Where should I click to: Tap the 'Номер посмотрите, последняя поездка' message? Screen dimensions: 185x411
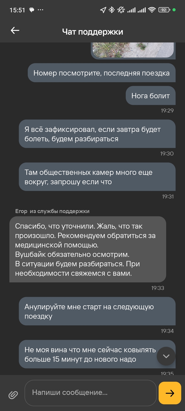click(101, 73)
